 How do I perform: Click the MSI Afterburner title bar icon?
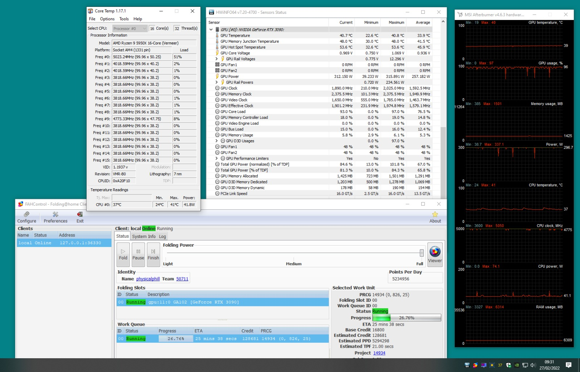(x=460, y=15)
